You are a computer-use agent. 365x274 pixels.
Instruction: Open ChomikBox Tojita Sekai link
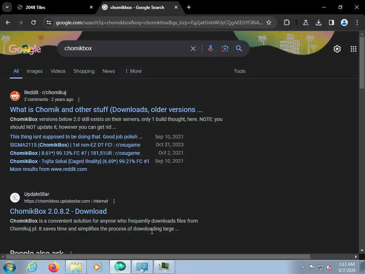79,161
